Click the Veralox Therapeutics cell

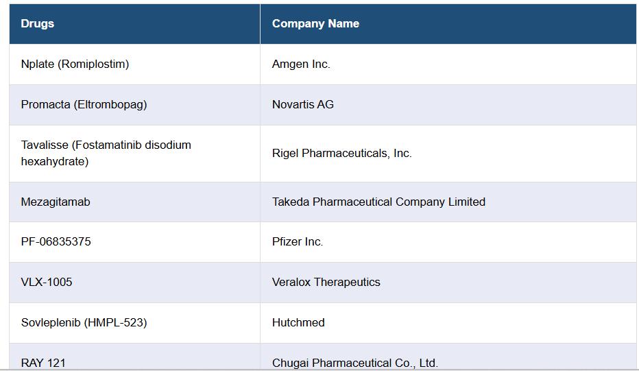(326, 283)
